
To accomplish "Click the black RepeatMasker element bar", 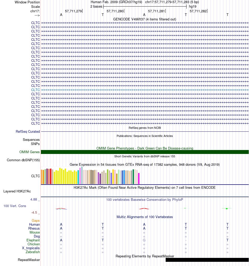I will (207, 260).
